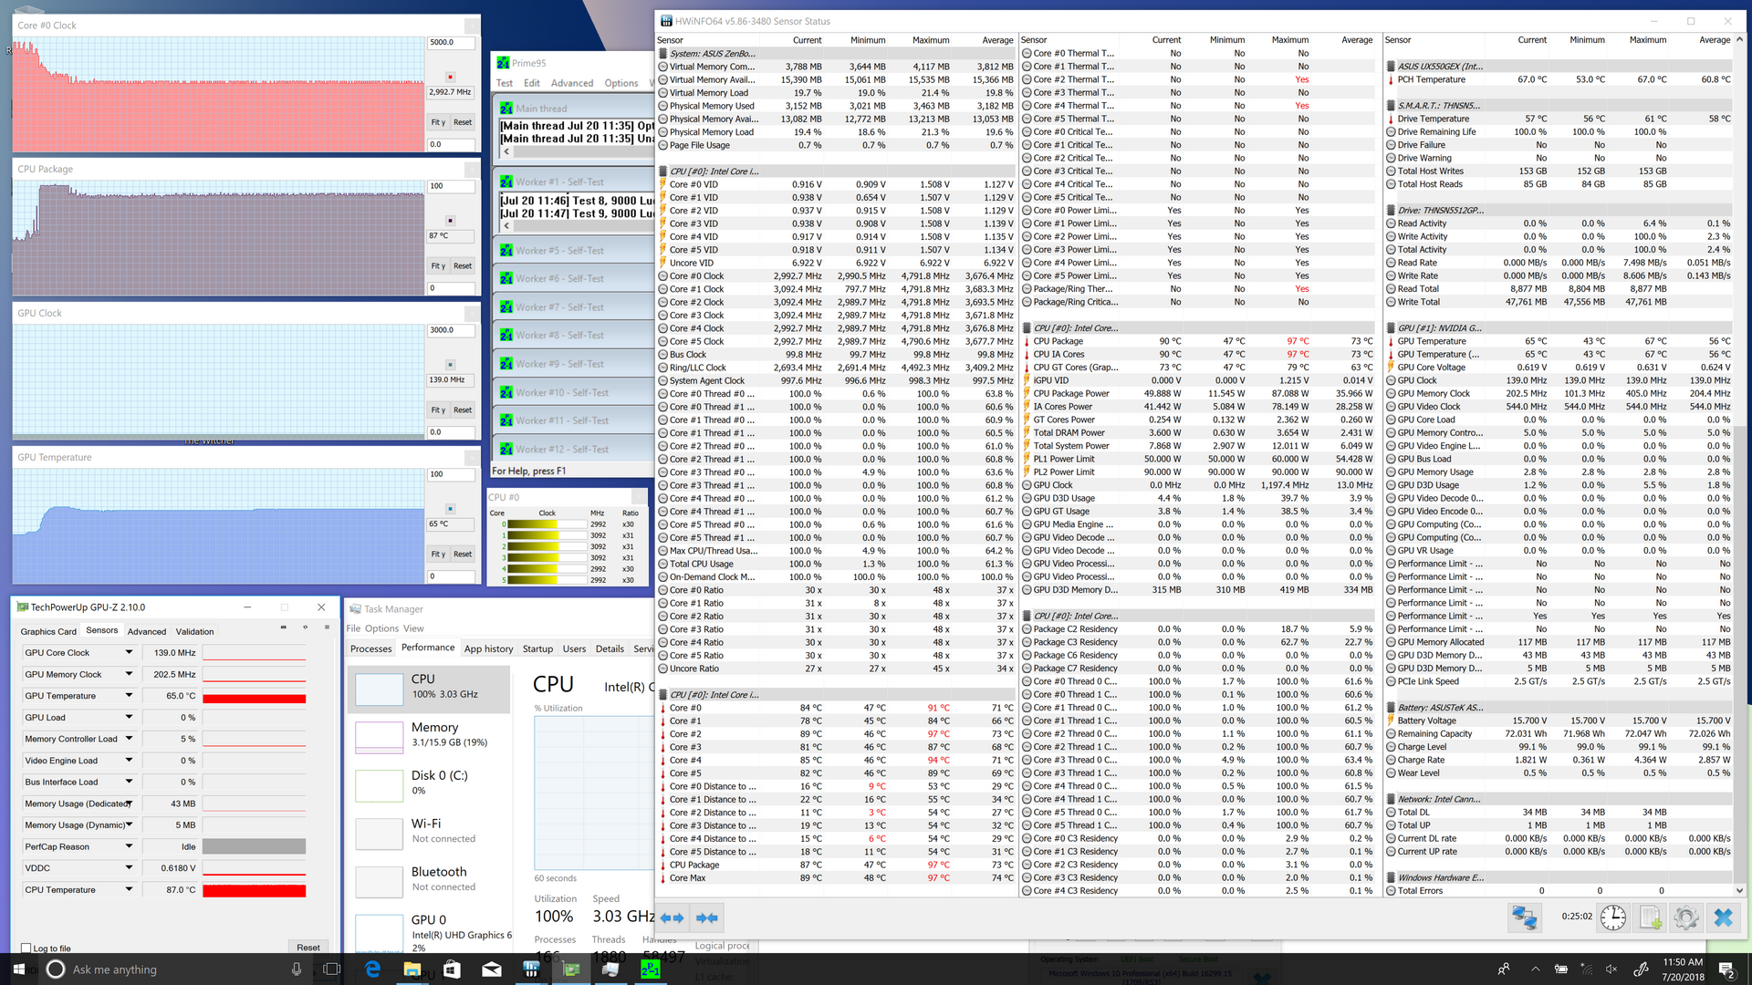Open GPU Load sensor dropdown

[129, 718]
